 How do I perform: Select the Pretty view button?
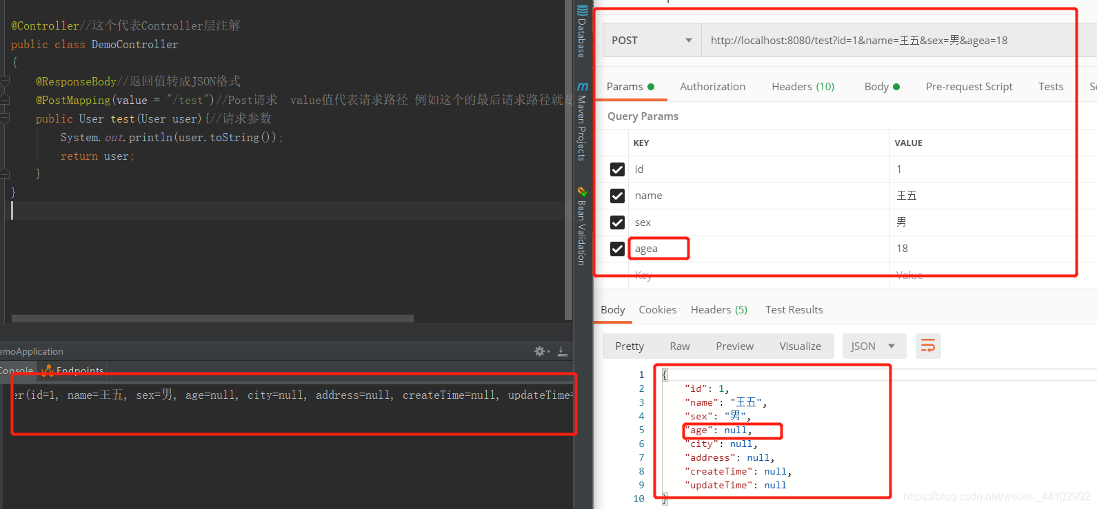coord(629,346)
